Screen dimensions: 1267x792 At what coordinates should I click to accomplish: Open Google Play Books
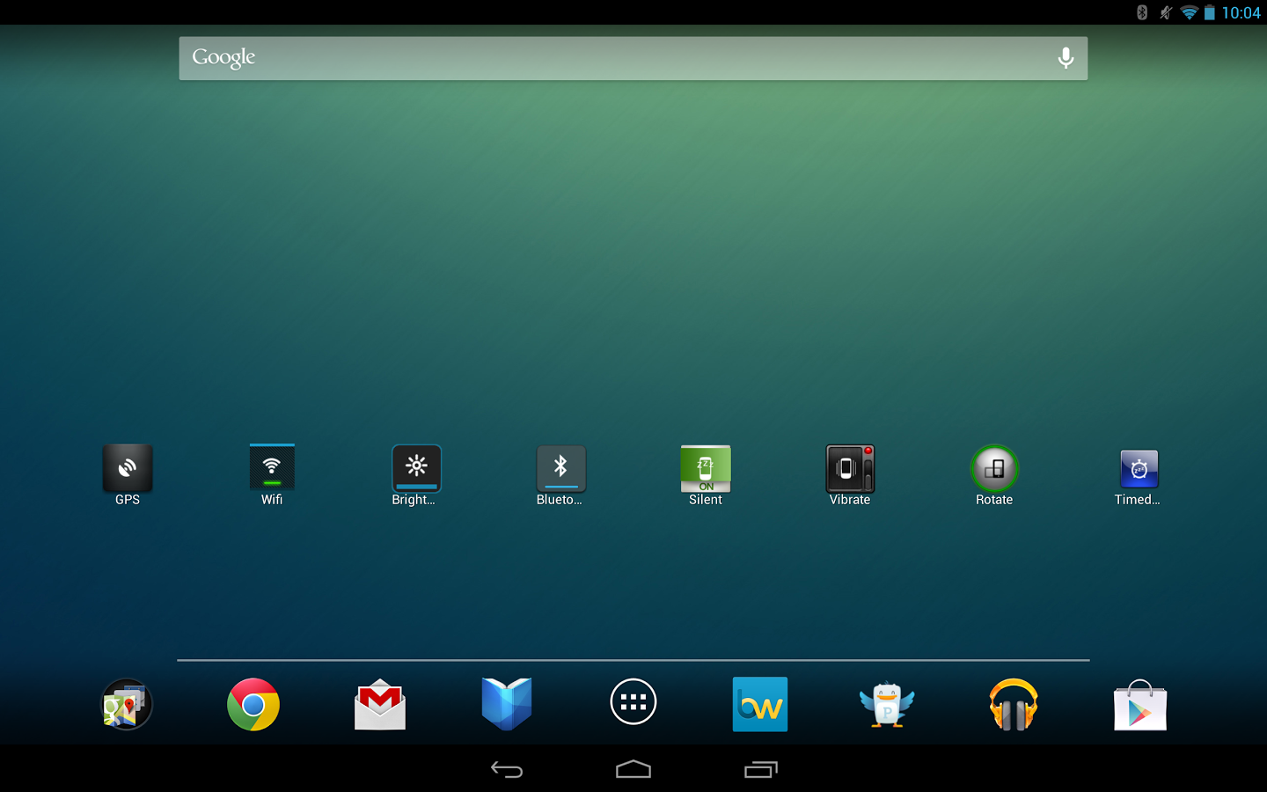click(x=507, y=704)
